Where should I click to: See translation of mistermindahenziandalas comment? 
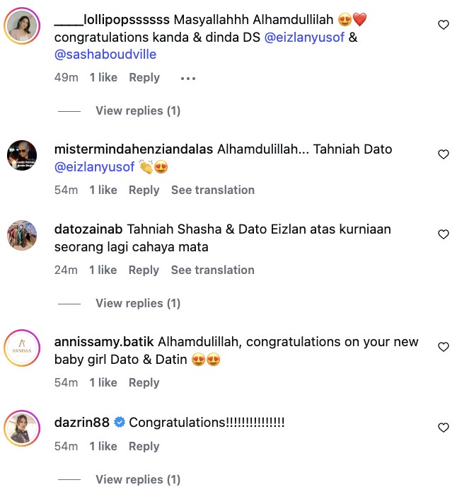click(x=212, y=190)
